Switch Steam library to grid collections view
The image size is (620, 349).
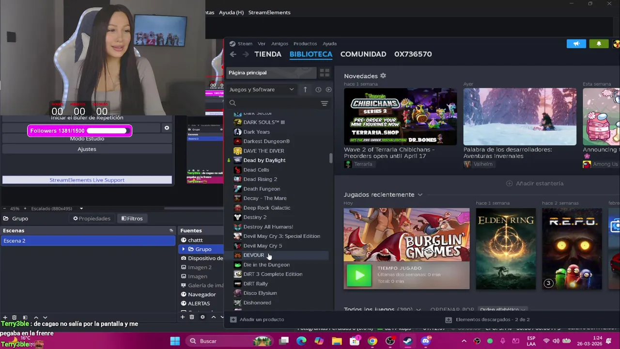pos(325,73)
